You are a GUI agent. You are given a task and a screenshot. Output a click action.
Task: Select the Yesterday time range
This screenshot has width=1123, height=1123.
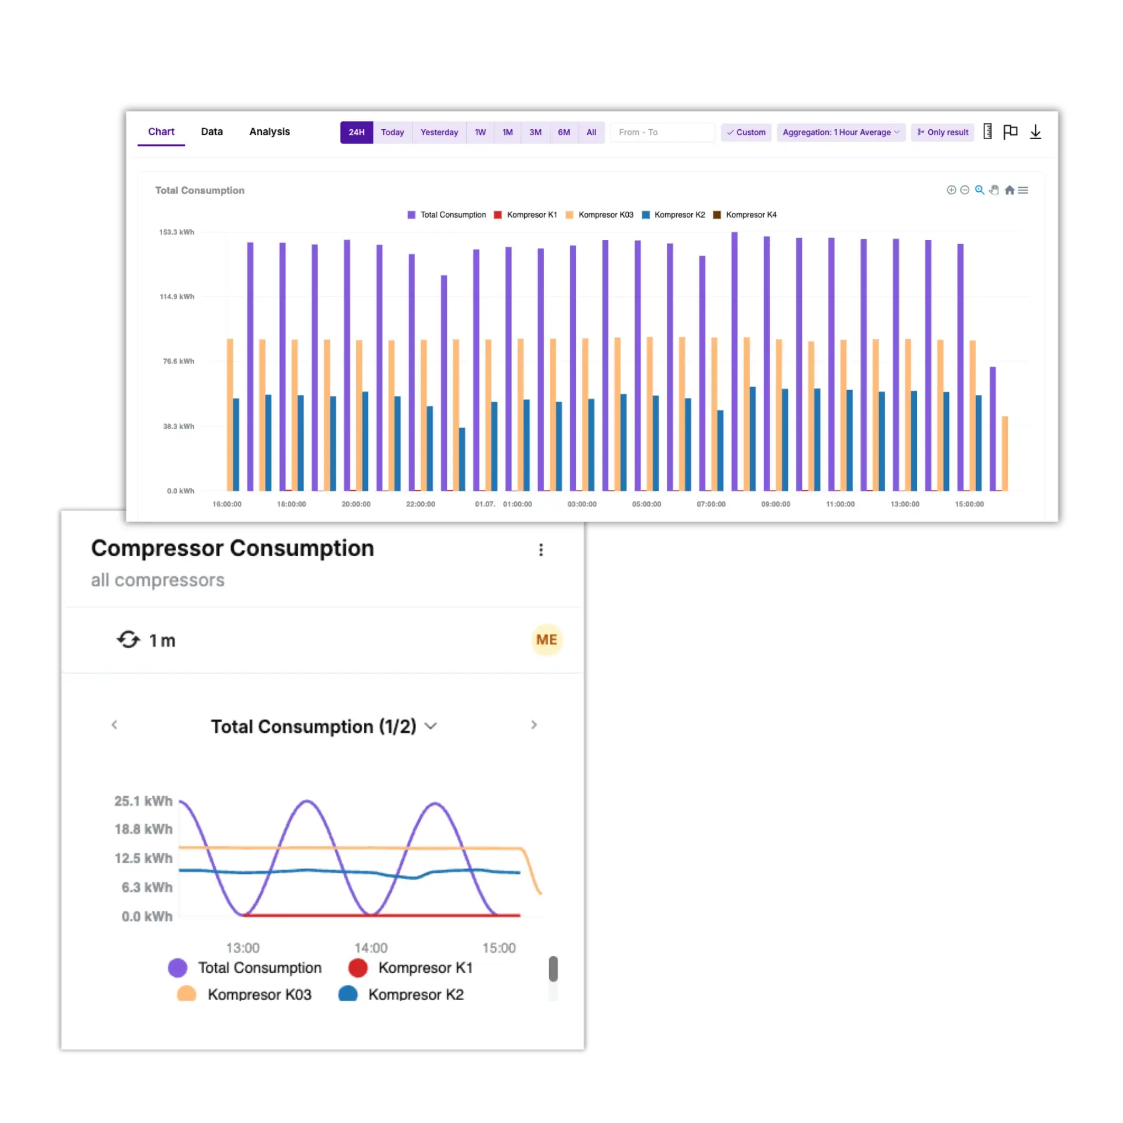tap(439, 132)
